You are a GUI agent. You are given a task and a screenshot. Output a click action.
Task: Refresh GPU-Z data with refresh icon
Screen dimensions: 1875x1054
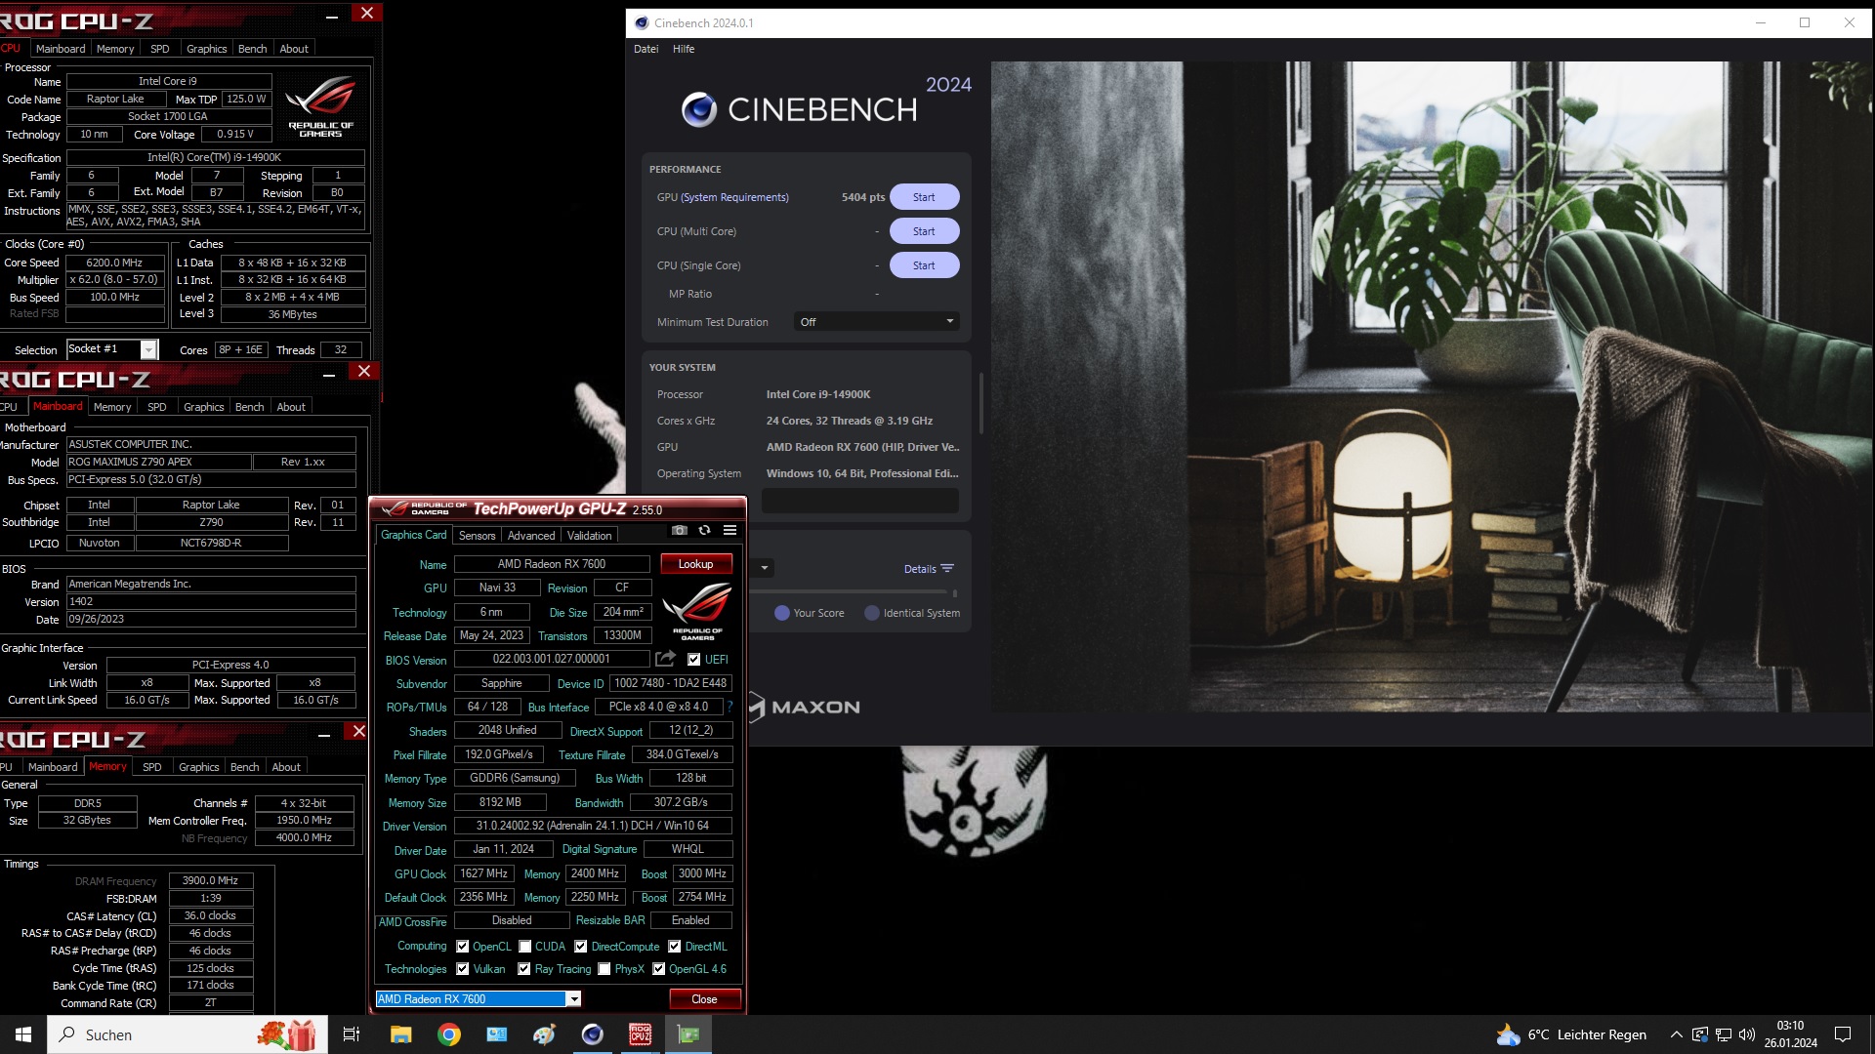click(x=704, y=530)
